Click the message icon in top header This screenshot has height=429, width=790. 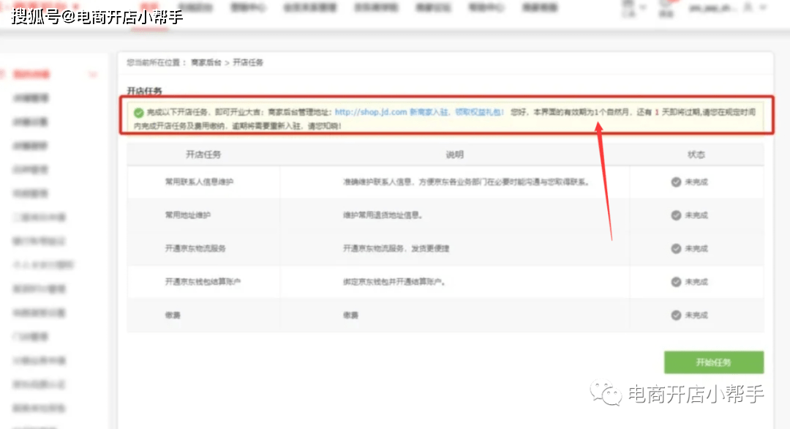(x=666, y=6)
